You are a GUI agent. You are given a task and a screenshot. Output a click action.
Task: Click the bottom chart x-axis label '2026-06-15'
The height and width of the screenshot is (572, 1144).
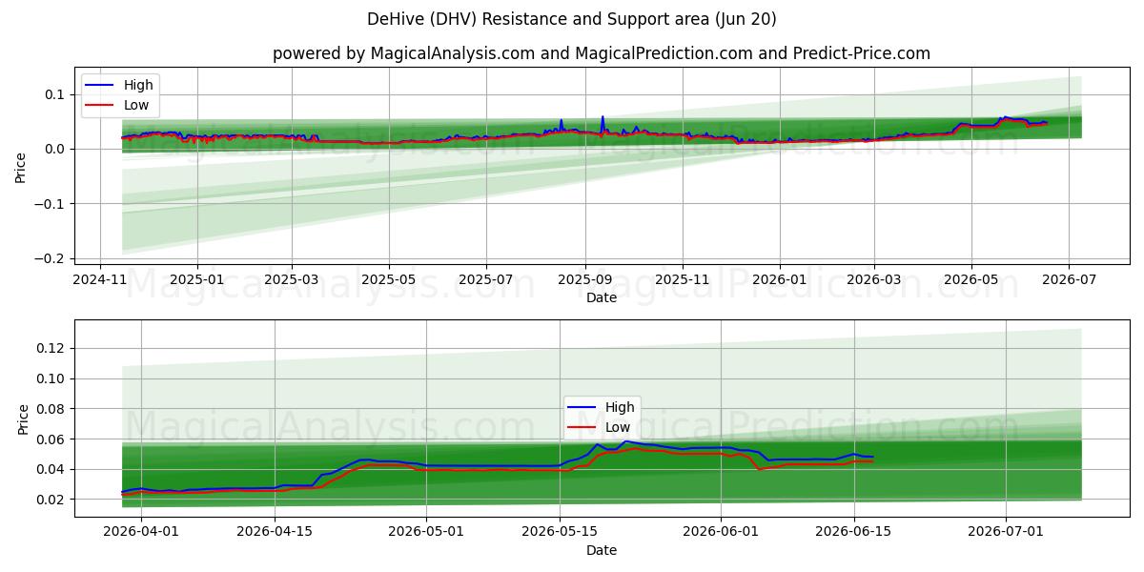[854, 534]
